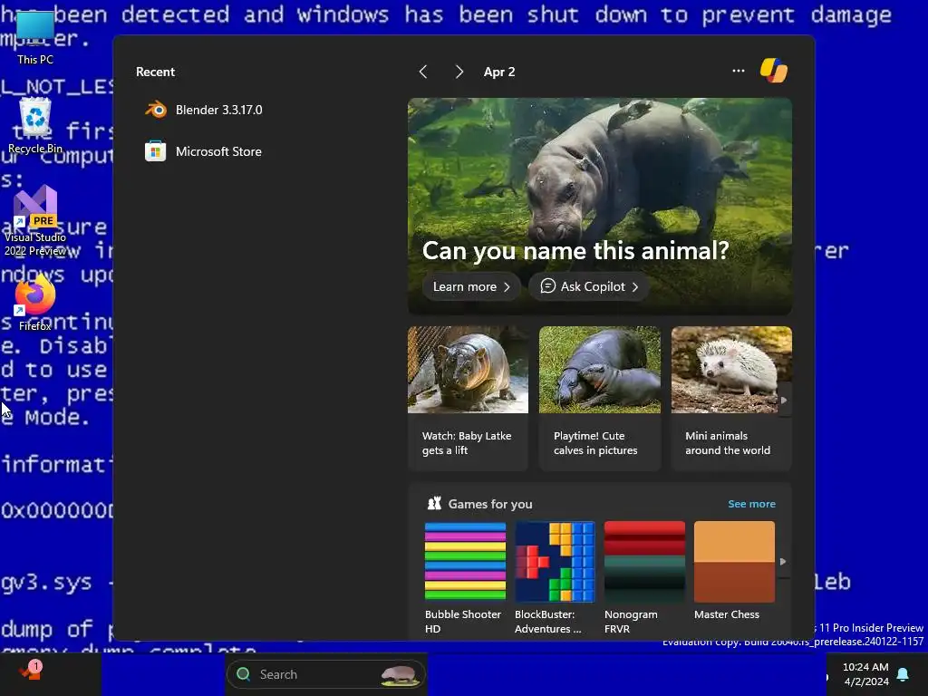Click Ask Copilot button
The image size is (928, 696).
point(588,287)
